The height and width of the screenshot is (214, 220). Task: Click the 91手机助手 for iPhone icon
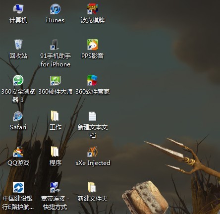pyautogui.click(x=55, y=45)
